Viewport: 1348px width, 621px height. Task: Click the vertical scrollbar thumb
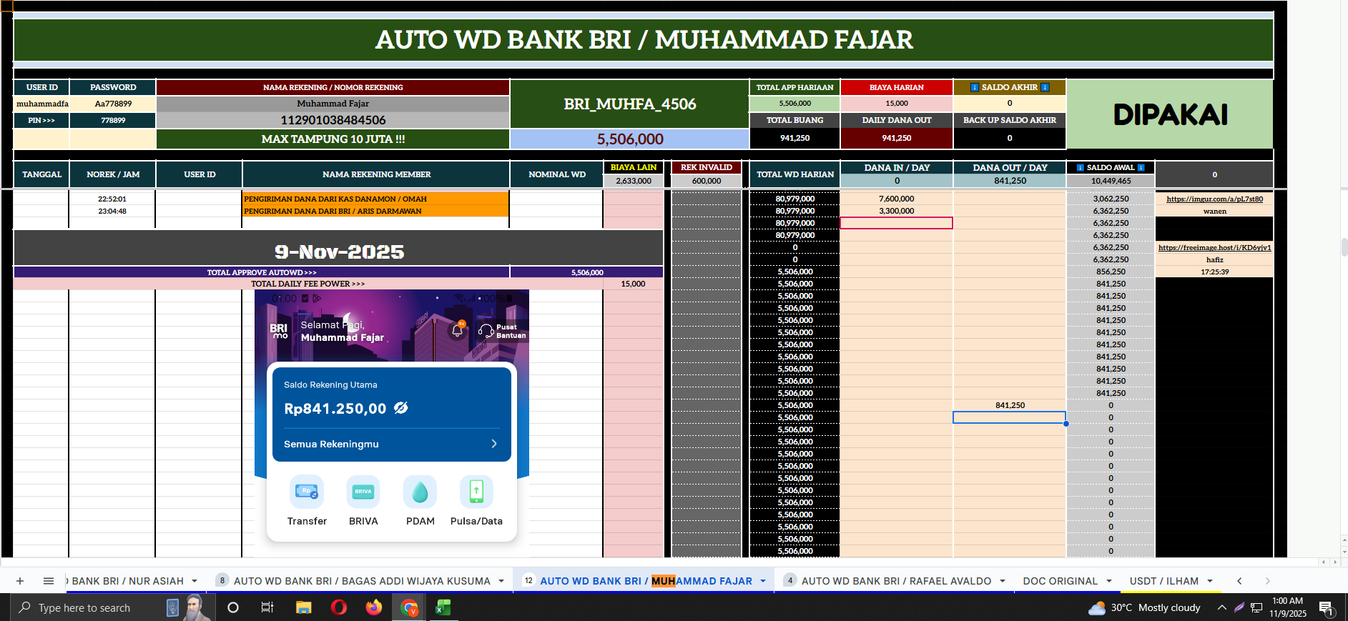[x=1344, y=247]
